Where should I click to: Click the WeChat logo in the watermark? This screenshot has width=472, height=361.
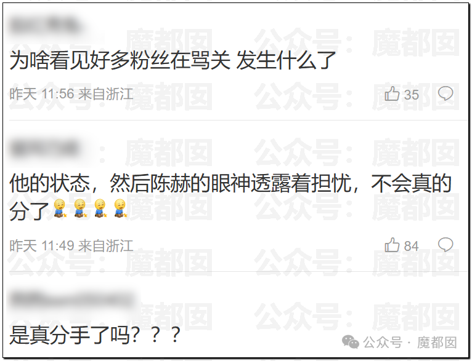point(350,342)
